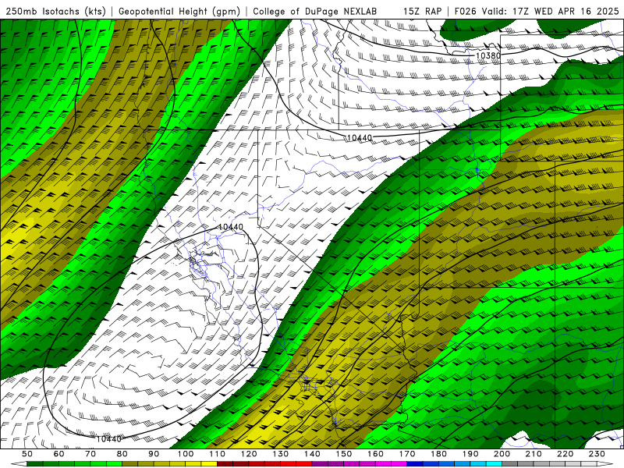Select the 100 label on the color scale
The width and height of the screenshot is (624, 468).
tap(186, 454)
